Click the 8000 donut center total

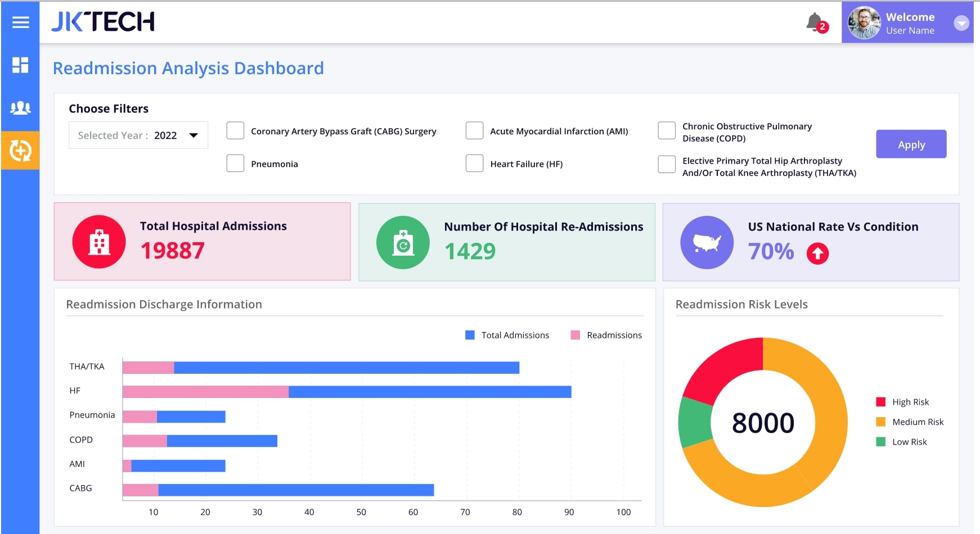[x=763, y=423]
